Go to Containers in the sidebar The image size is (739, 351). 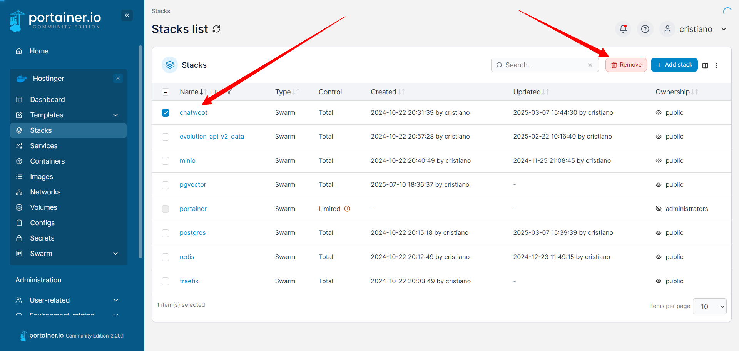click(x=47, y=161)
